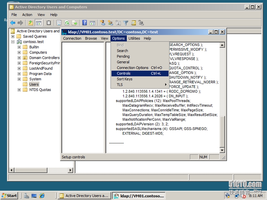Click the Forward arrow toolbar icon

click(x=20, y=23)
